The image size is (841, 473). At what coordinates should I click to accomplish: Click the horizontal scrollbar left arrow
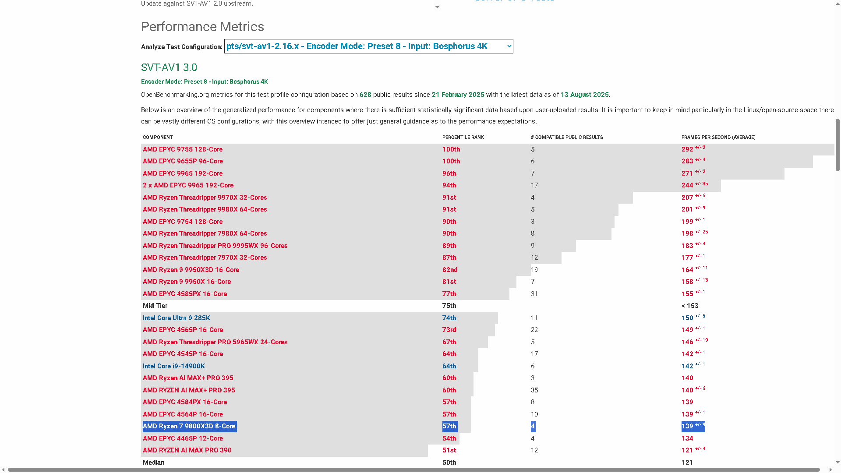pyautogui.click(x=4, y=469)
